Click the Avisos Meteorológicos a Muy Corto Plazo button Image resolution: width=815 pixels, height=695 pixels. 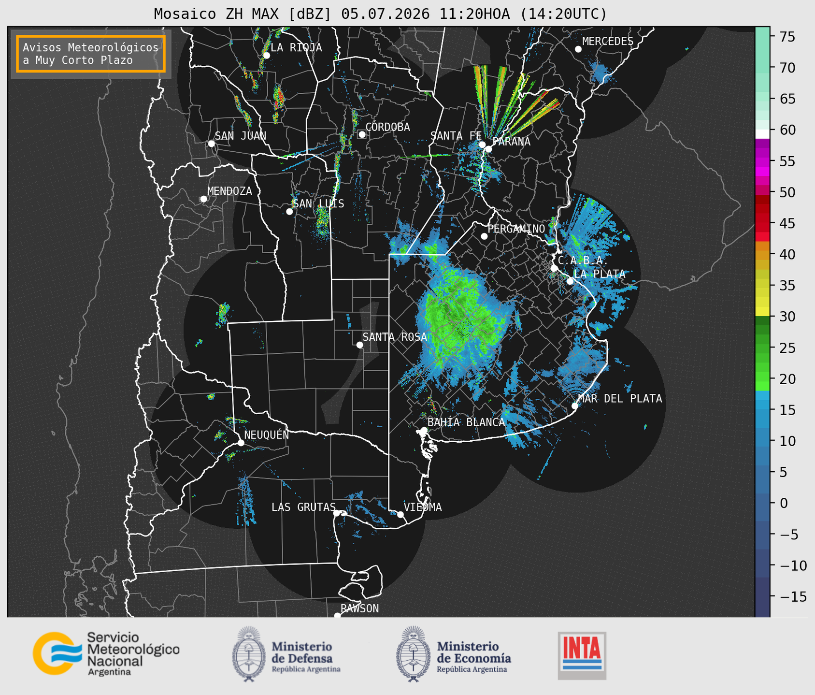pyautogui.click(x=91, y=54)
